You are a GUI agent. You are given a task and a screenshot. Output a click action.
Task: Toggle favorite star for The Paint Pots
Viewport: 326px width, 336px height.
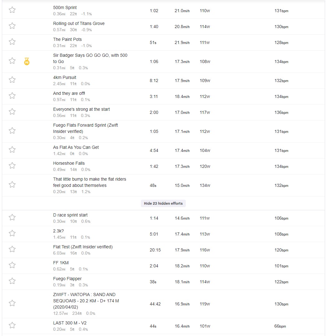point(12,41)
